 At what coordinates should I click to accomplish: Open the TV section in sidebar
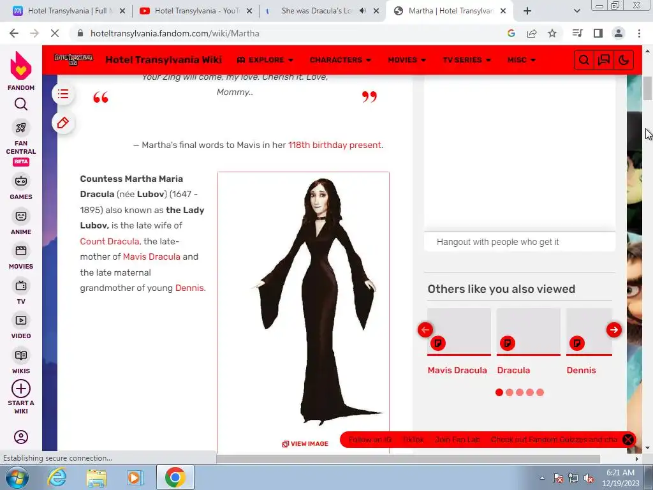21,286
